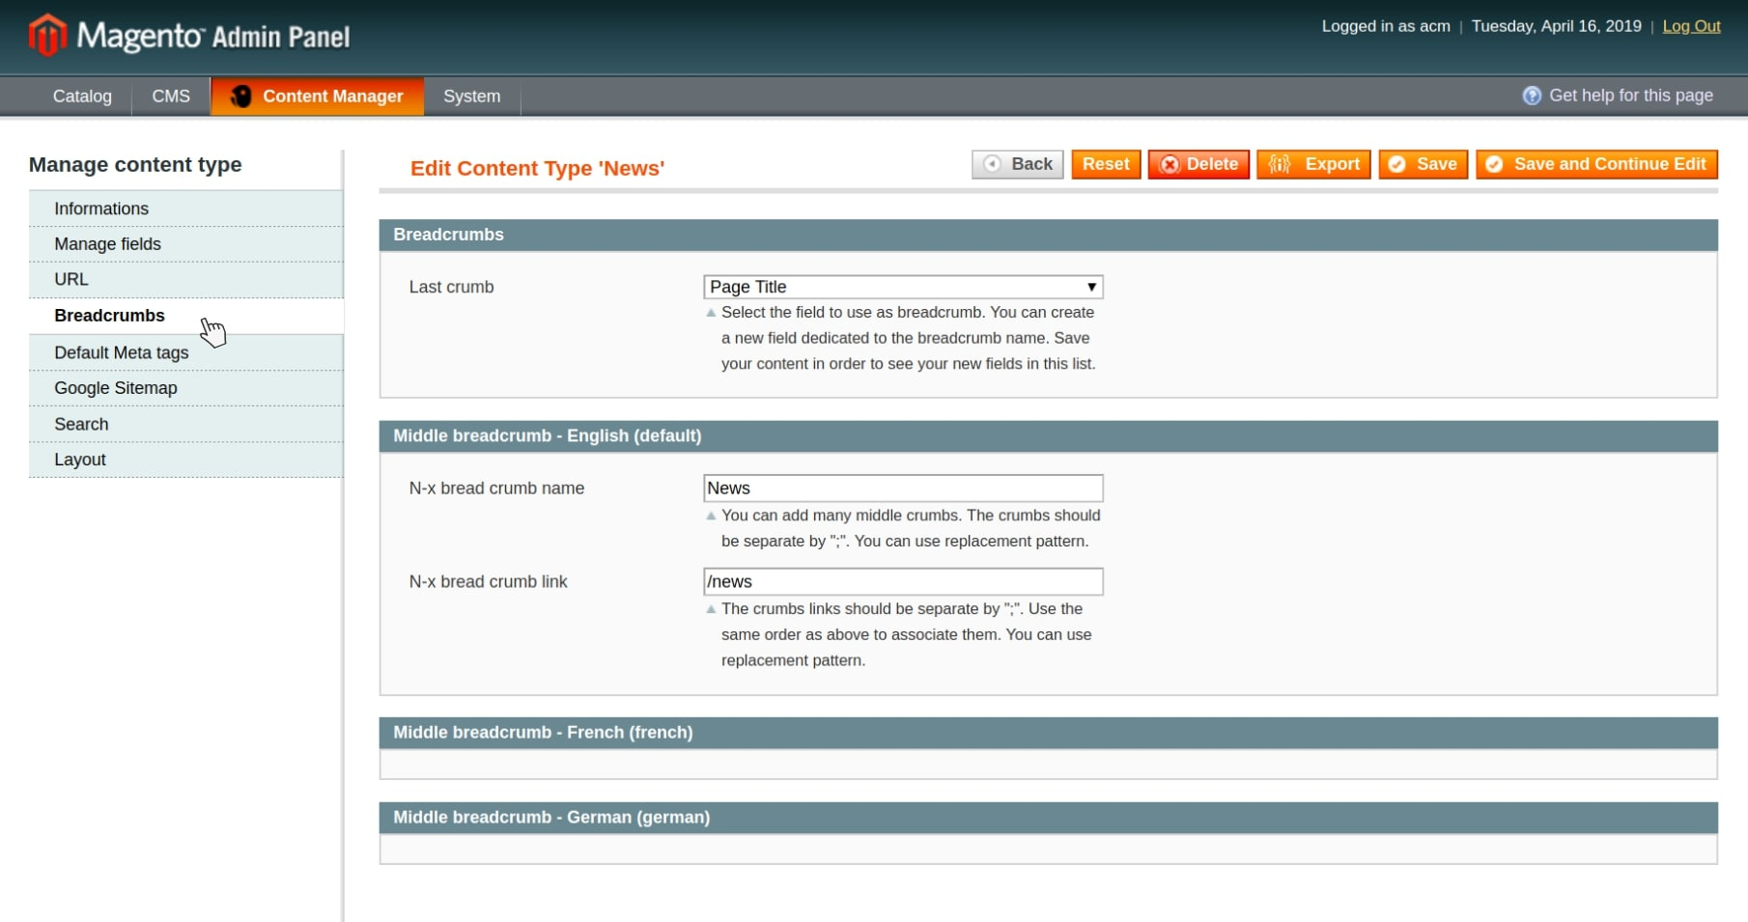This screenshot has height=922, width=1748.
Task: Click the Log Out link
Action: click(1691, 26)
